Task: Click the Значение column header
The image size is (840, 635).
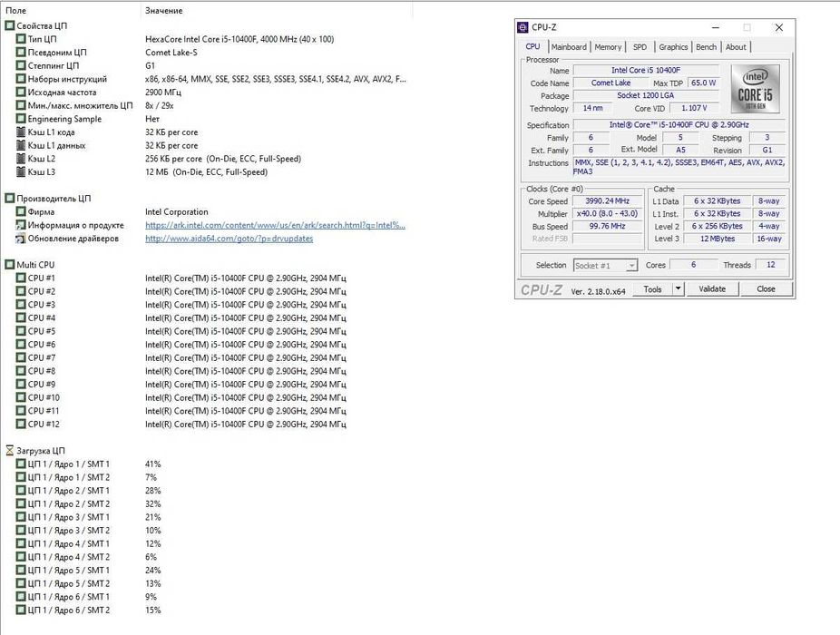Action: [x=164, y=10]
